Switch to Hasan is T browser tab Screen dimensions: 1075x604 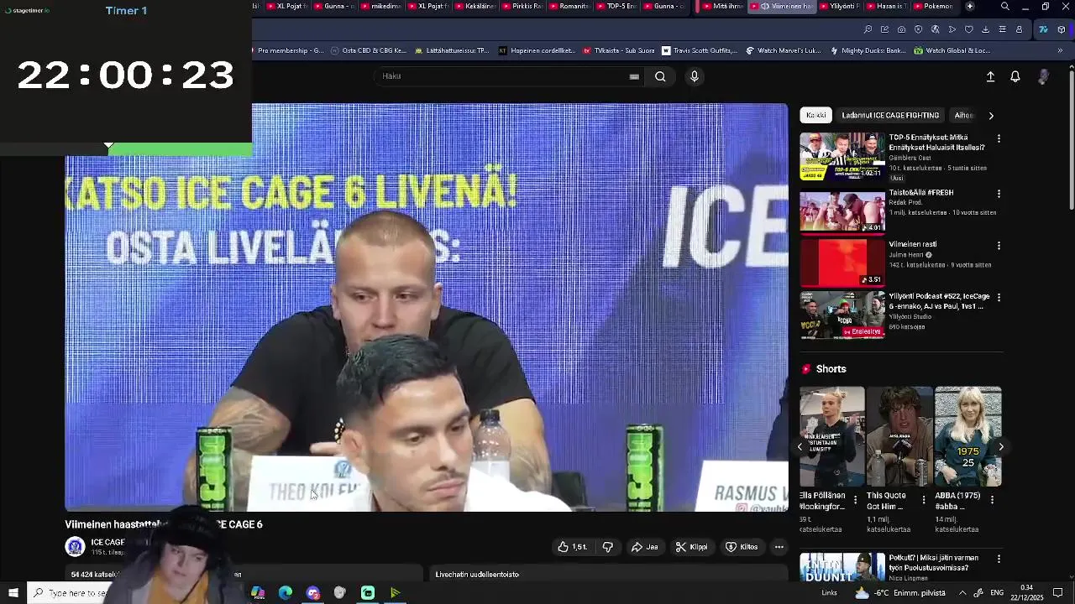click(x=886, y=6)
